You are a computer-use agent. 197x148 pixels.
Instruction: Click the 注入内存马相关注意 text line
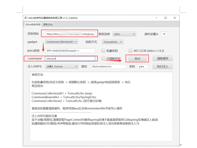click(44, 116)
